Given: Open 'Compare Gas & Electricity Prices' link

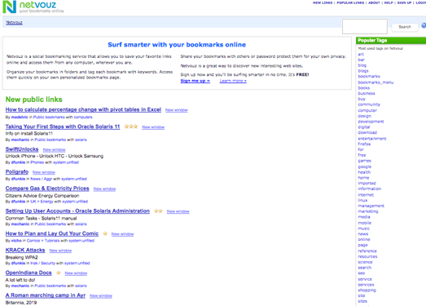Looking at the screenshot, I should pyautogui.click(x=47, y=188).
